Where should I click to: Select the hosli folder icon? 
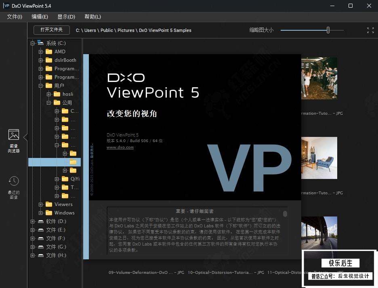pyautogui.click(x=57, y=94)
